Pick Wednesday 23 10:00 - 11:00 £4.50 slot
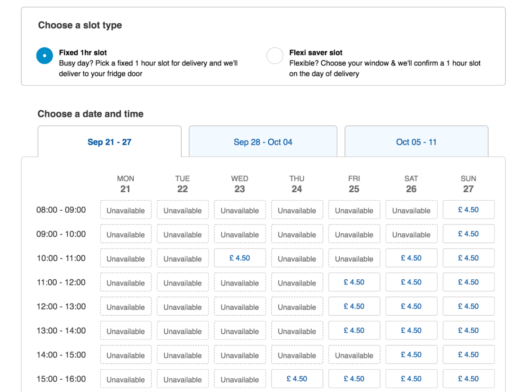 (239, 258)
